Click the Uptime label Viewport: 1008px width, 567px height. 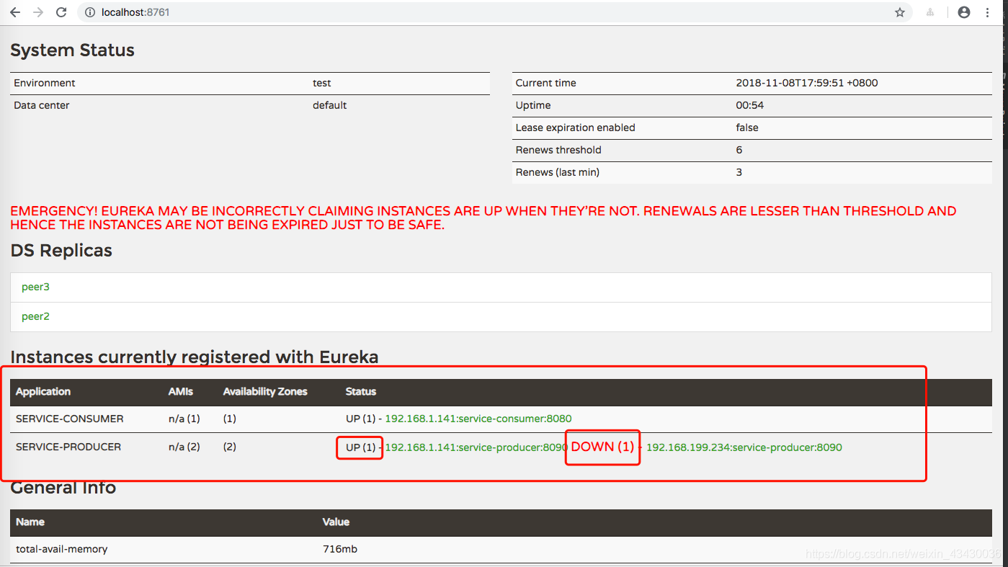tap(533, 105)
